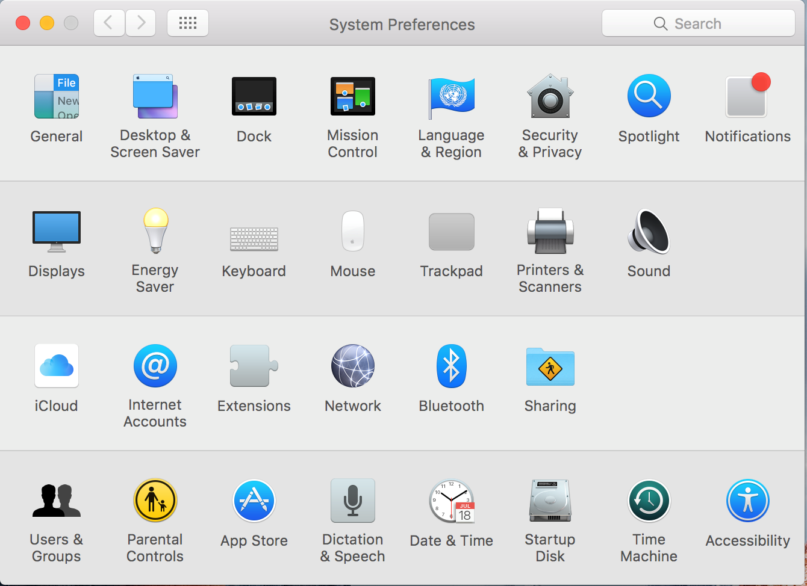
Task: Click the back navigation arrow
Action: point(109,23)
